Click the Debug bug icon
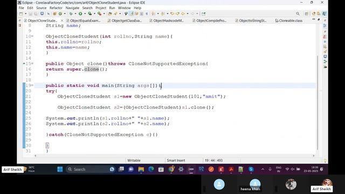The height and width of the screenshot is (194, 345). click(71, 13)
